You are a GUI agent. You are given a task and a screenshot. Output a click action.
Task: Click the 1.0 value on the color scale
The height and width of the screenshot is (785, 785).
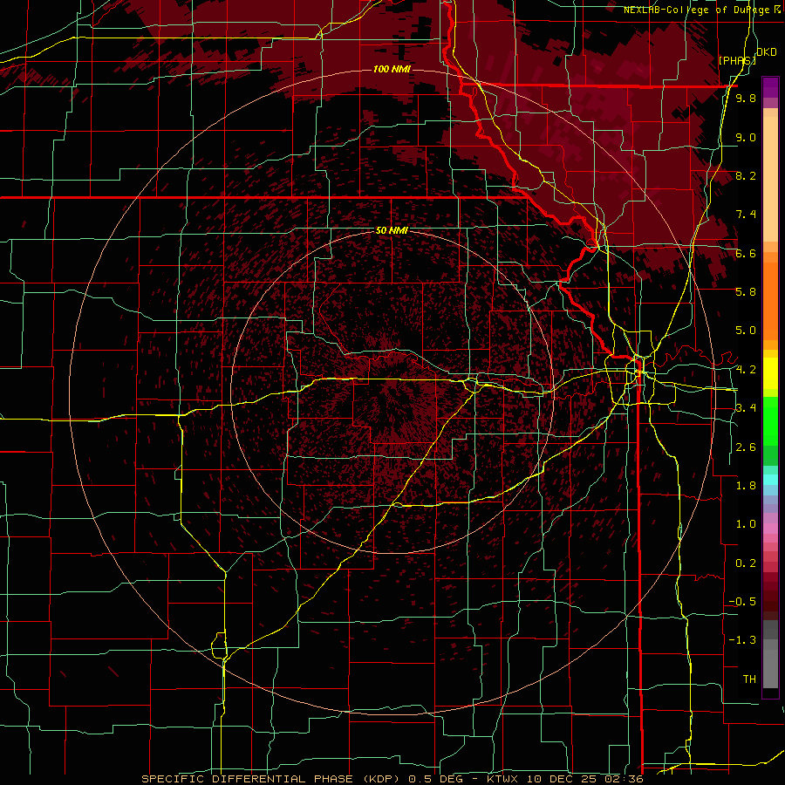[746, 523]
